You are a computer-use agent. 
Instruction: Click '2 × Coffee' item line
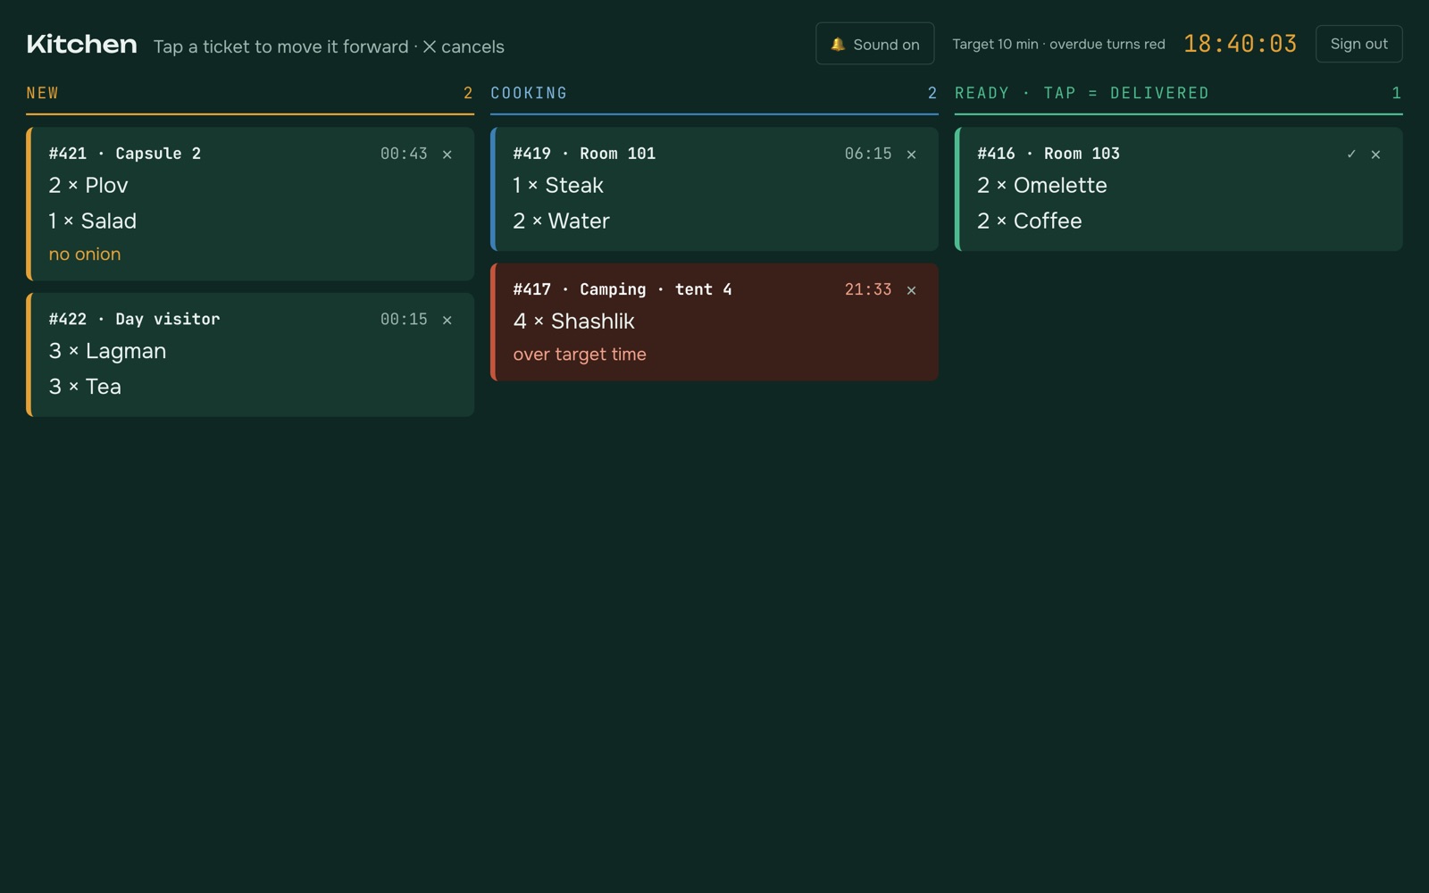(x=1029, y=221)
